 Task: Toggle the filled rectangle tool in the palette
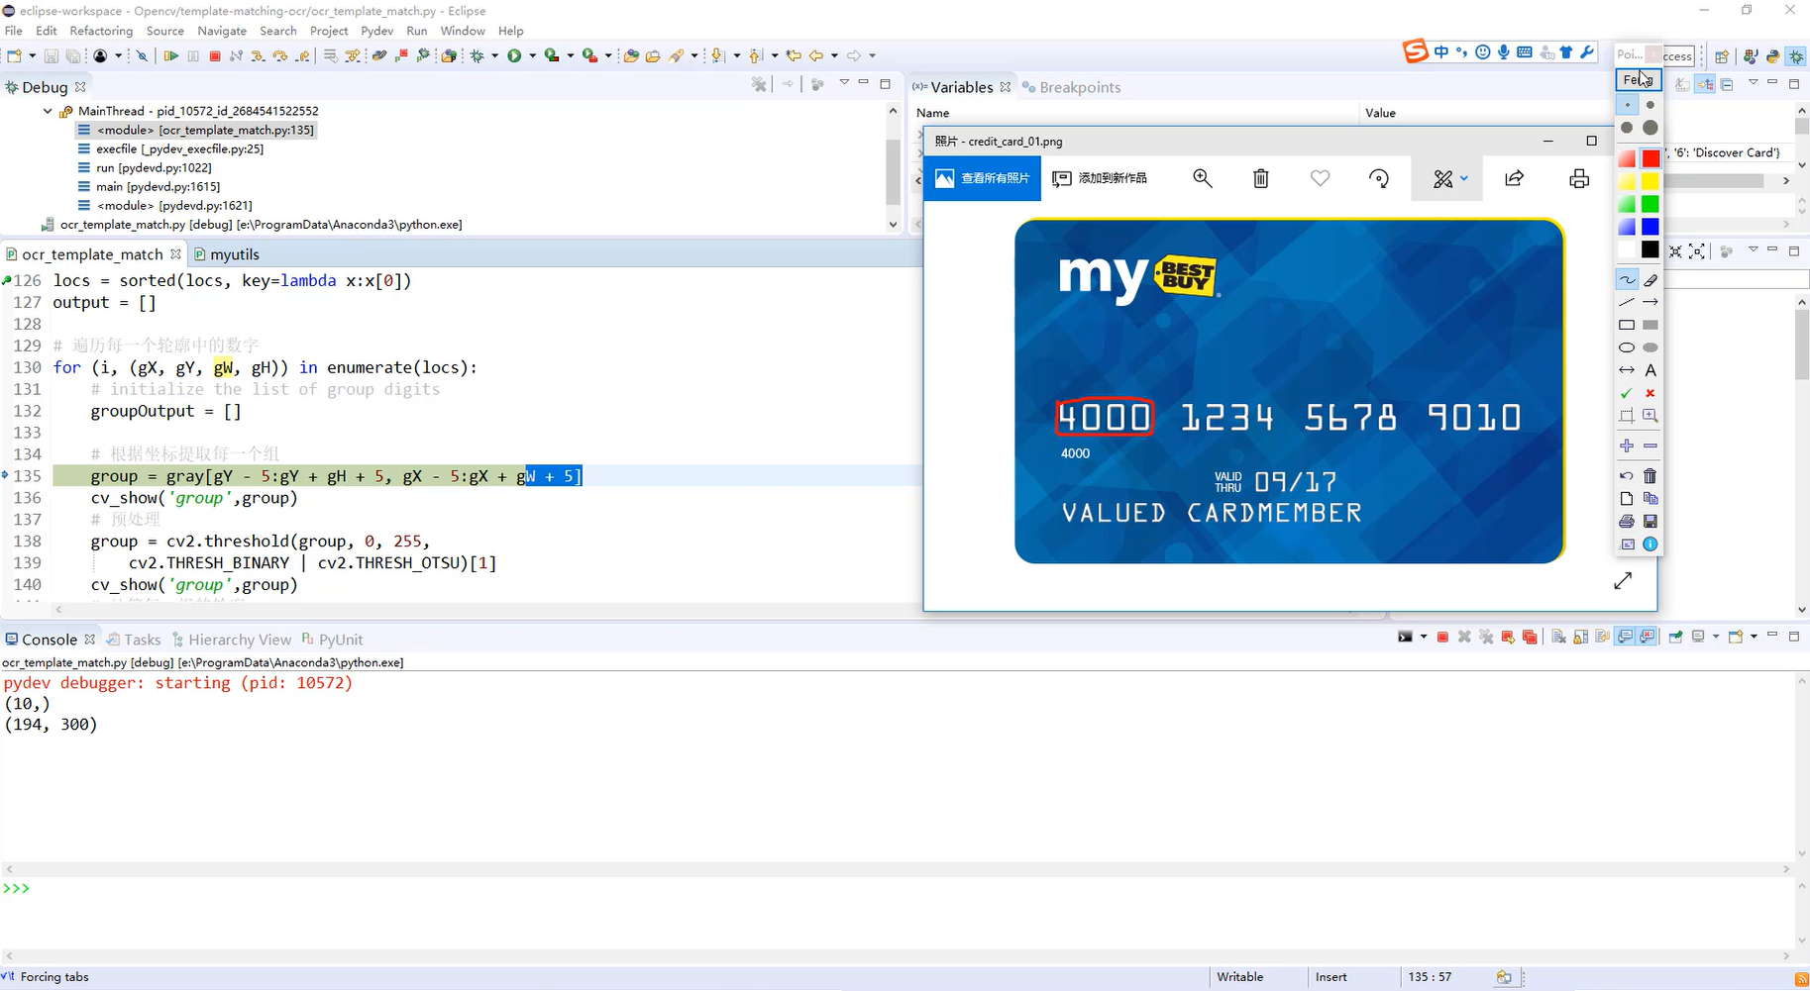1650,325
